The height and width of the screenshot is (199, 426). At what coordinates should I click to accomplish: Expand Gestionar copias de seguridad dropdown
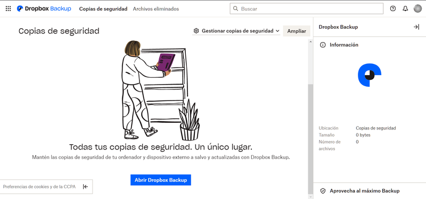(x=236, y=31)
